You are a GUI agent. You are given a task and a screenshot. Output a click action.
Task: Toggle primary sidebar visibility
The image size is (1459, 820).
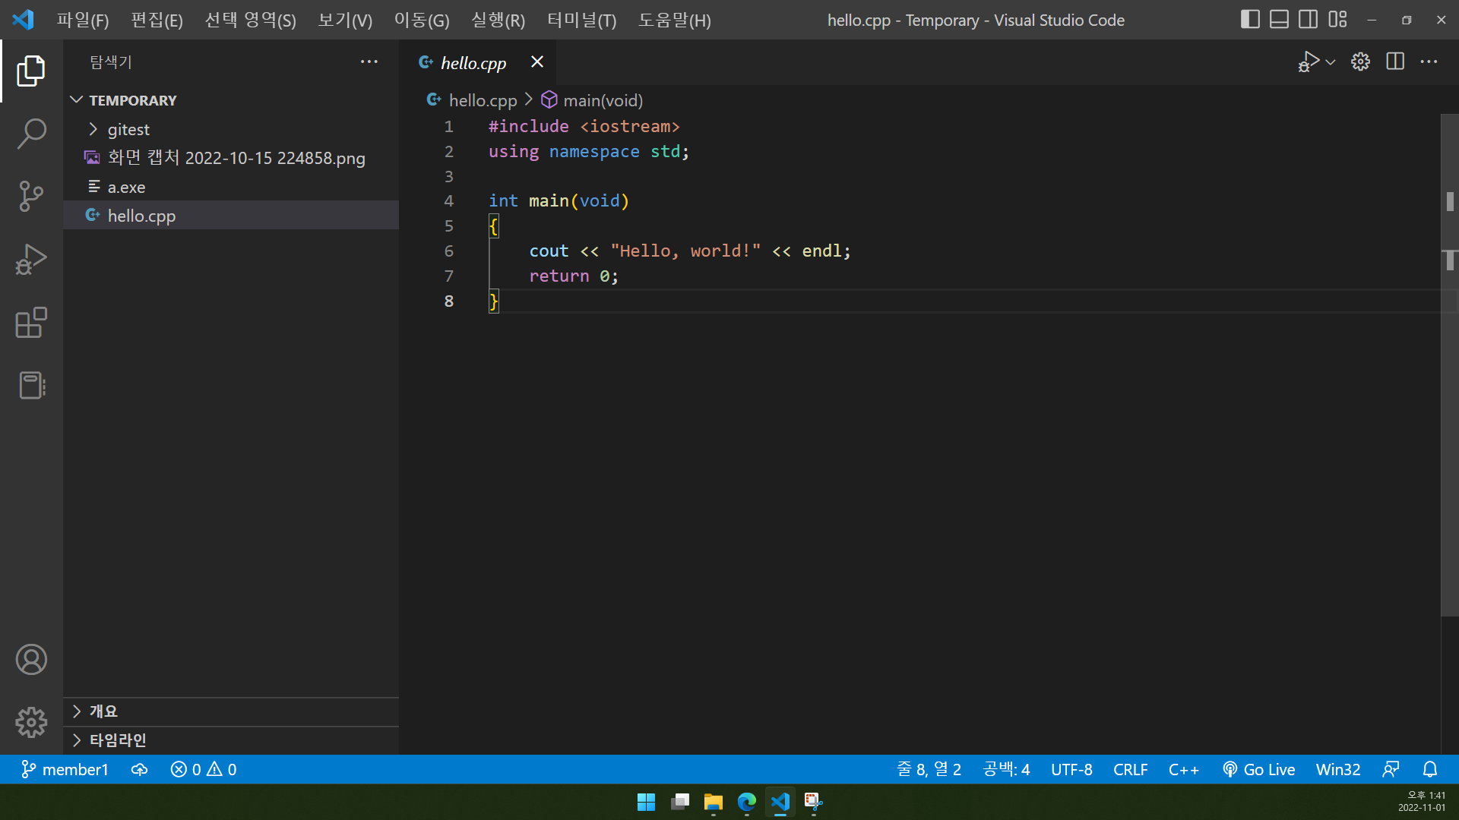tap(1250, 20)
